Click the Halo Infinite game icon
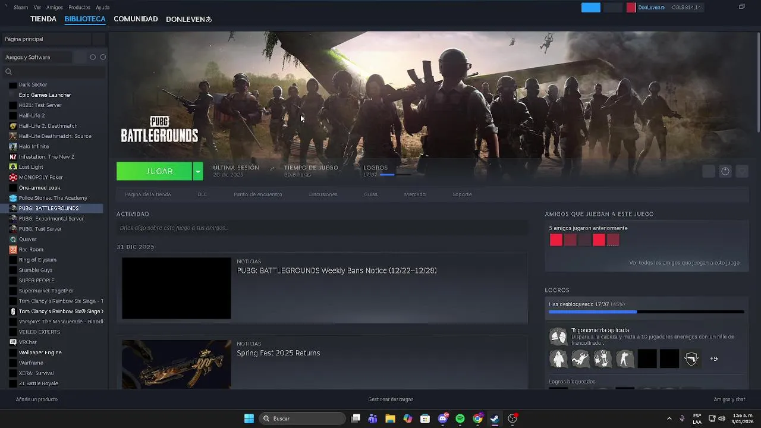The width and height of the screenshot is (761, 428). (x=13, y=146)
